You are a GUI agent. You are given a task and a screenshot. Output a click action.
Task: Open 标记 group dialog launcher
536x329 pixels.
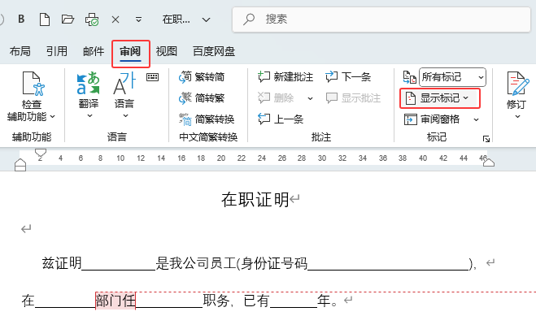(486, 139)
